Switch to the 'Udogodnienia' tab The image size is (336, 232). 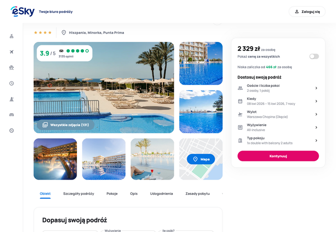(161, 193)
